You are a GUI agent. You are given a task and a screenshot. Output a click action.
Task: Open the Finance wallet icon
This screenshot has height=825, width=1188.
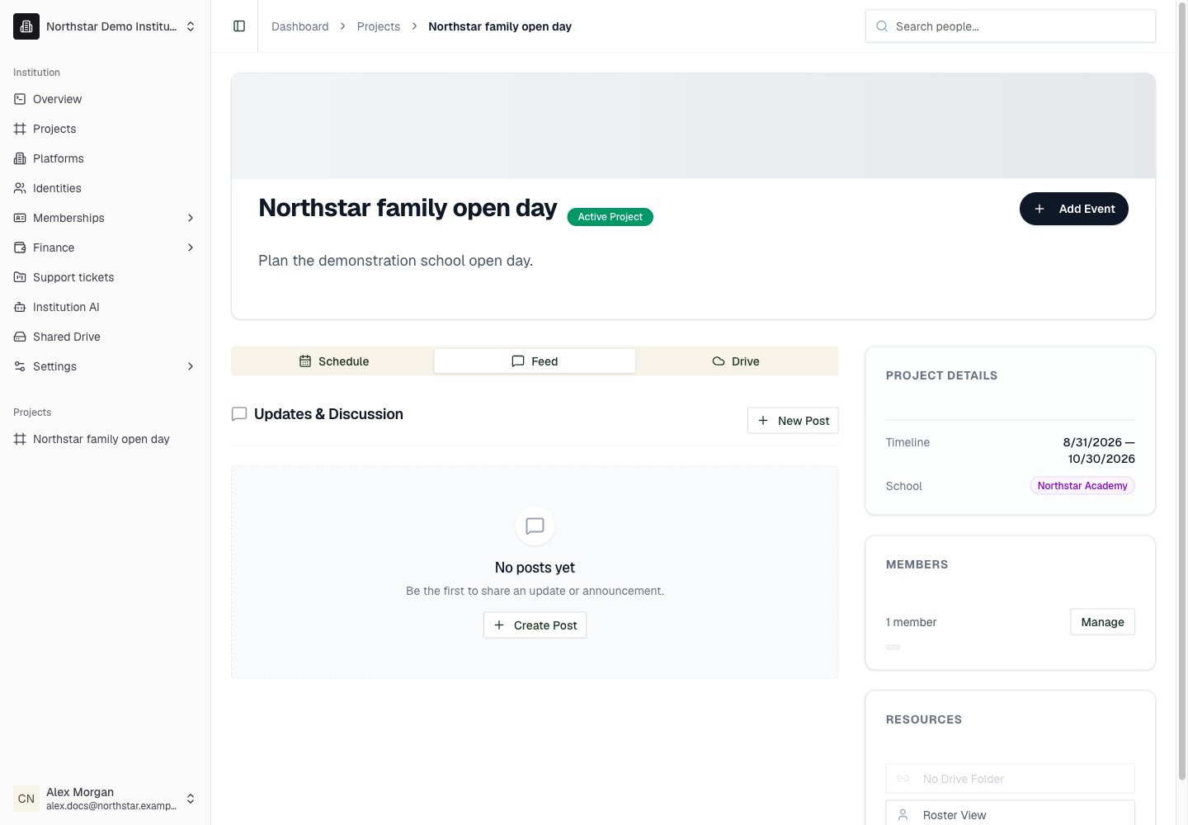tap(20, 247)
